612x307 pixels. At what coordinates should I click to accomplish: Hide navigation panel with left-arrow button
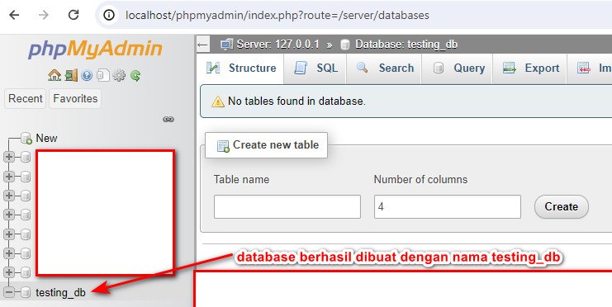(x=202, y=45)
